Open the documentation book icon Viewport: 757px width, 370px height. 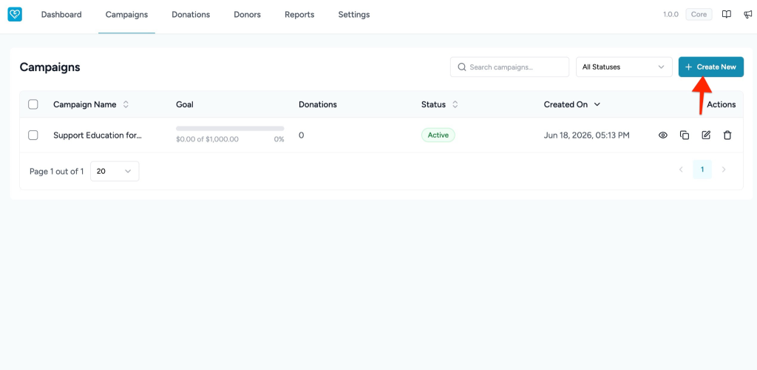[726, 15]
